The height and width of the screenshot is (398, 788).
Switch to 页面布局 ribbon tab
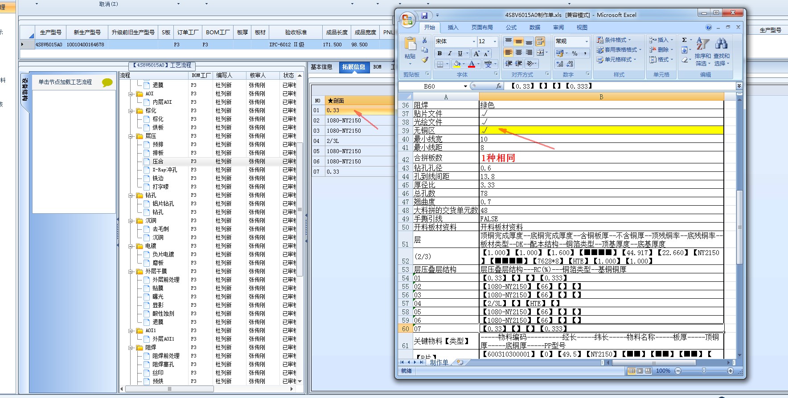click(482, 28)
